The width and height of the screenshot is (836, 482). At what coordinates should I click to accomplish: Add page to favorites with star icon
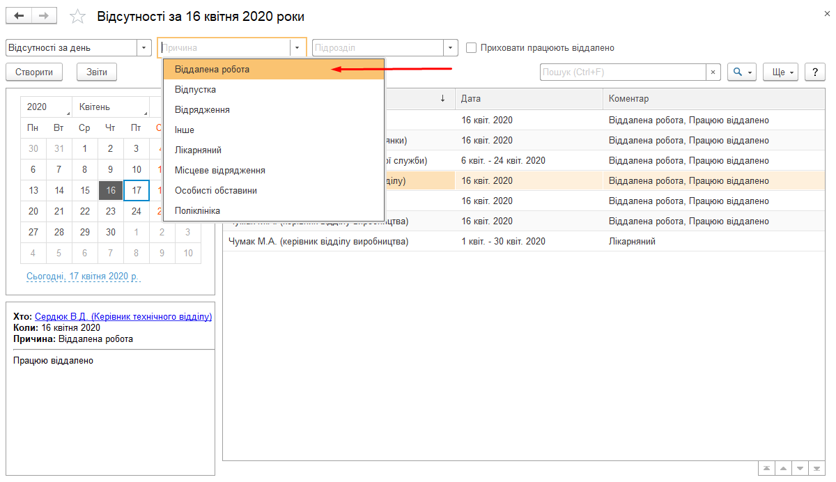click(x=79, y=17)
